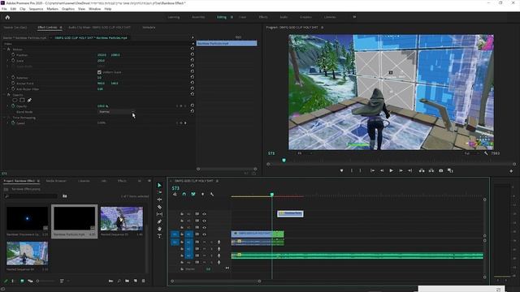Viewport: 520px width, 292px height.
Task: Click Automate to Sequence icon in Project panel
Action: (110, 281)
